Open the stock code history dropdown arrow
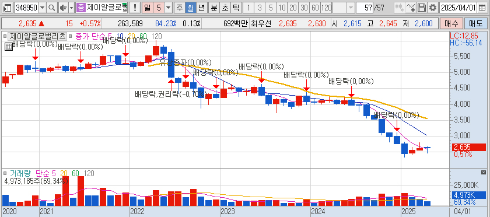 [43, 8]
